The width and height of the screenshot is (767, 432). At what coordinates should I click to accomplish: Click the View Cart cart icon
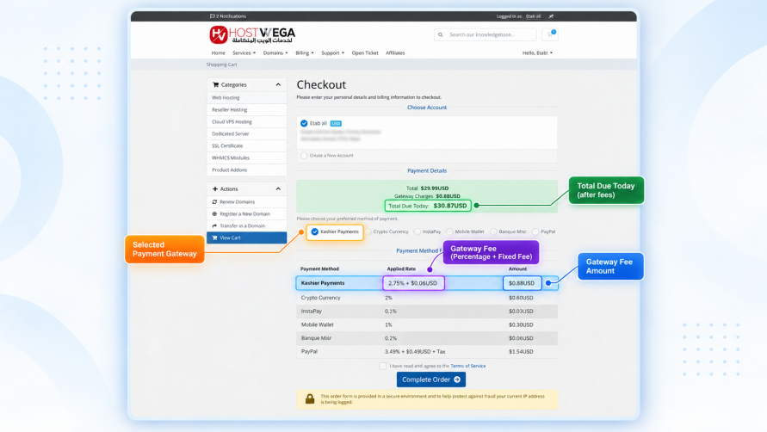(x=214, y=238)
